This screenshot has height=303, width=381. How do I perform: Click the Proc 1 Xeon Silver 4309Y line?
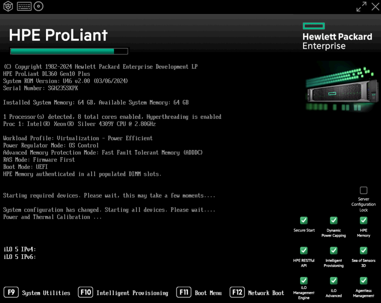coord(79,124)
